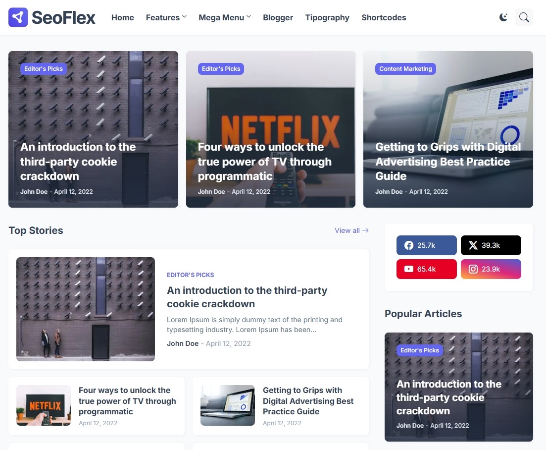This screenshot has height=450, width=546.
Task: Click Content Marketing badge on laptop hero card
Action: coord(405,69)
